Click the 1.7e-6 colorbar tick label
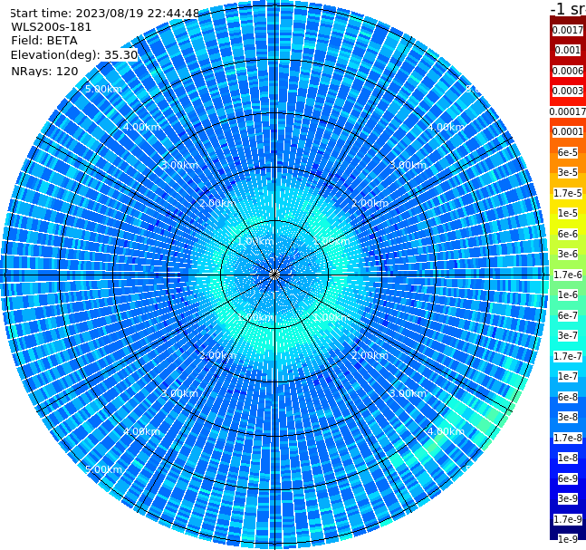 coord(568,275)
